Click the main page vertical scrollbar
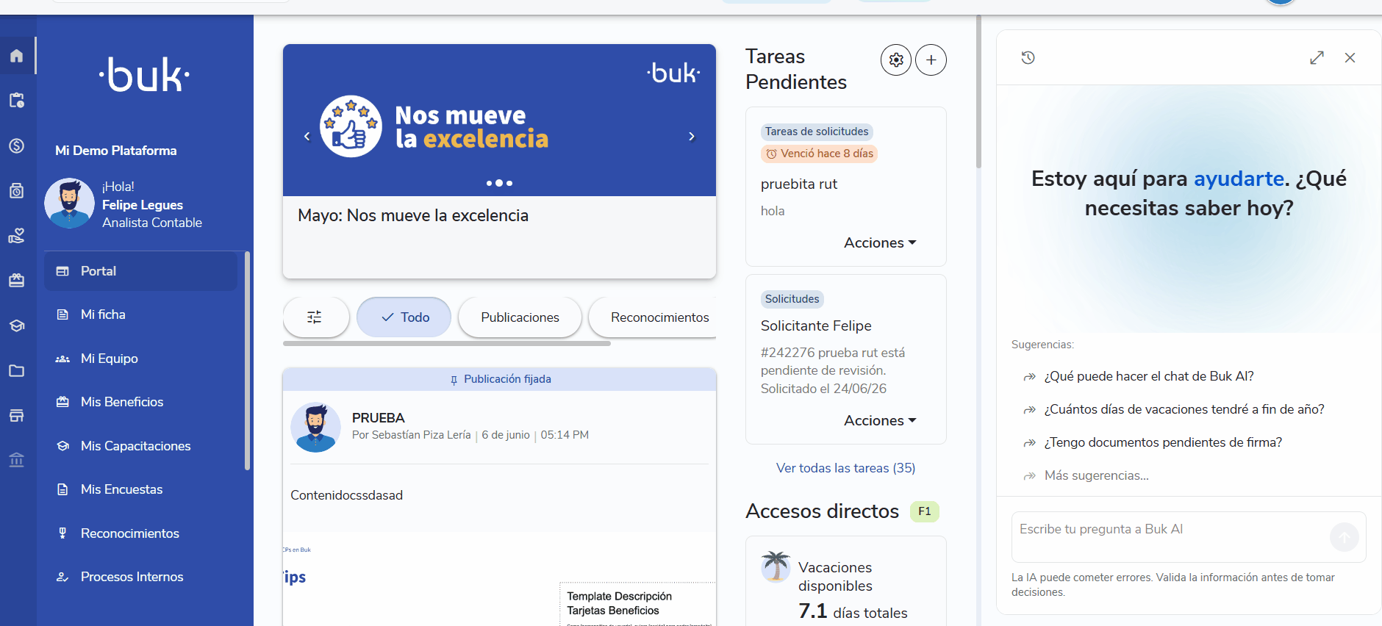Screen dimensions: 1382x626 coord(978,92)
